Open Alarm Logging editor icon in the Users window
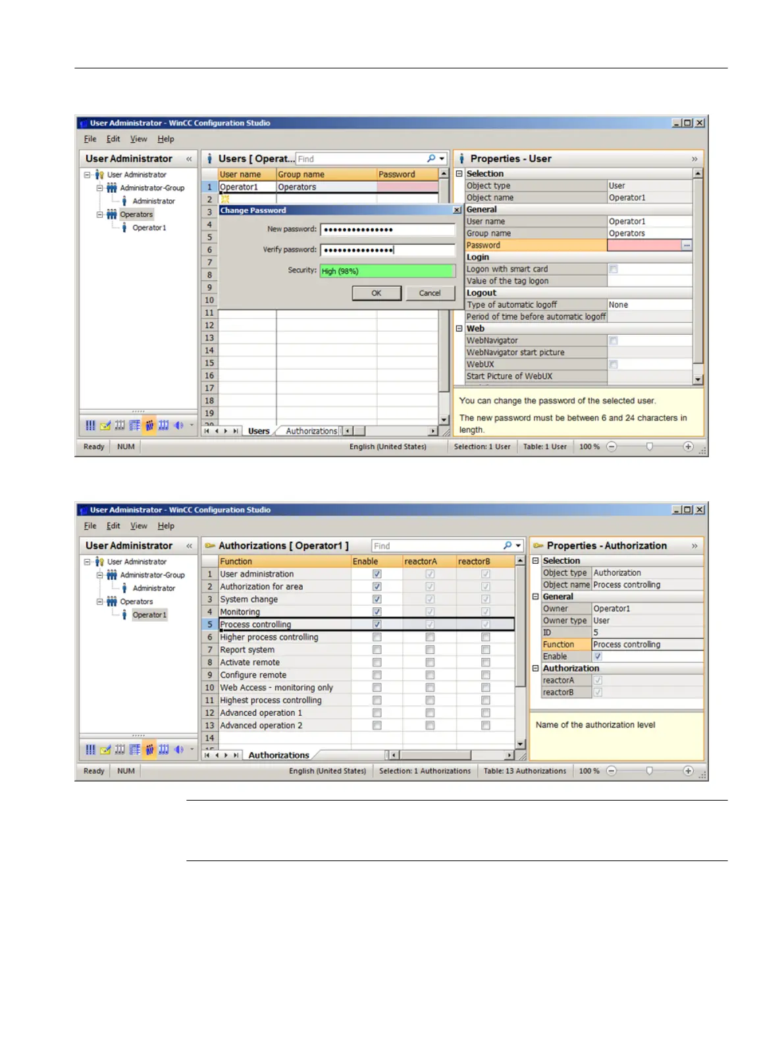 [x=105, y=426]
